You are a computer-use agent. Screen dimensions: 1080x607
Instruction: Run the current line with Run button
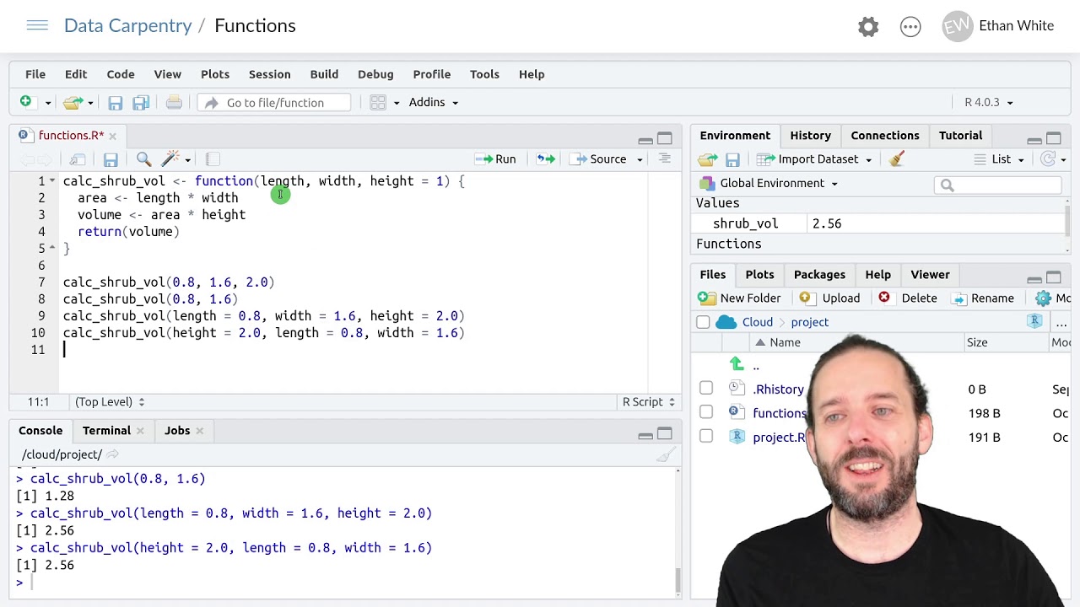(496, 158)
